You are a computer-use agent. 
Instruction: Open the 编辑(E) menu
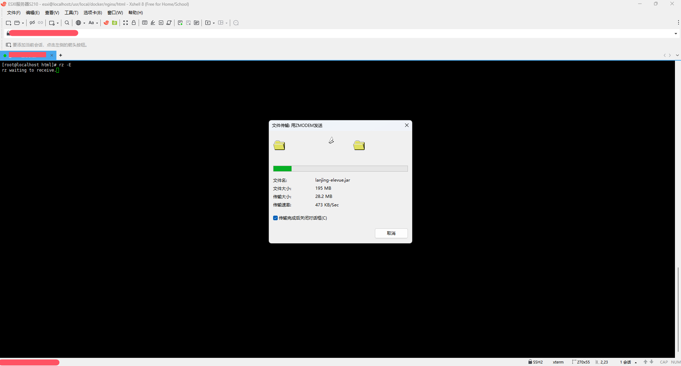click(33, 13)
